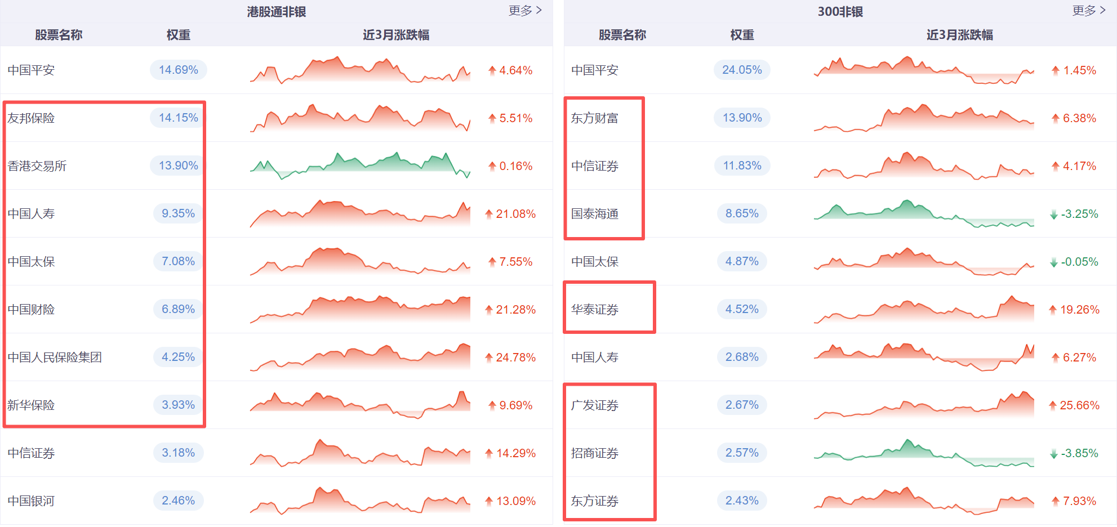Image resolution: width=1117 pixels, height=527 pixels.
Task: Click 香港交易所 13.90% weight badge
Action: [x=179, y=166]
